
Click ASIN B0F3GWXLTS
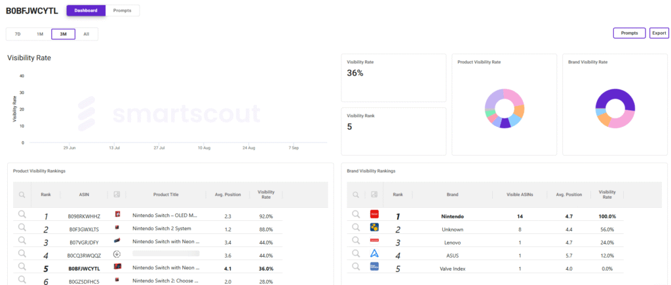[83, 229]
